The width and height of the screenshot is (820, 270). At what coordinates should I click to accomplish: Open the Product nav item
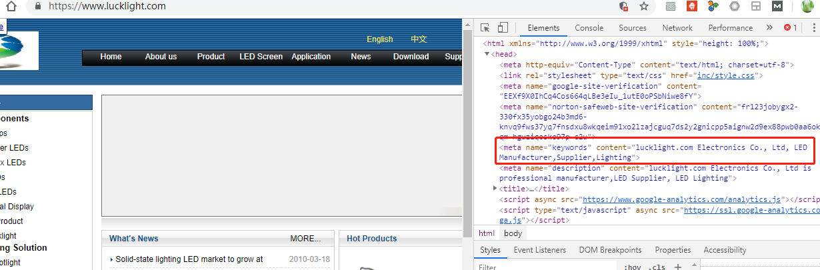click(x=211, y=57)
